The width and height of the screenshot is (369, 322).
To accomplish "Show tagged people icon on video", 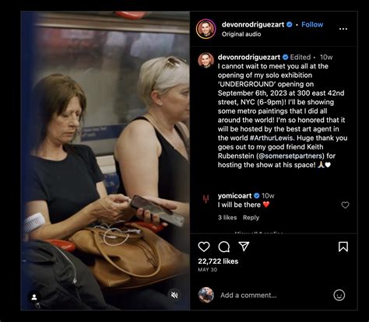I will [34, 297].
